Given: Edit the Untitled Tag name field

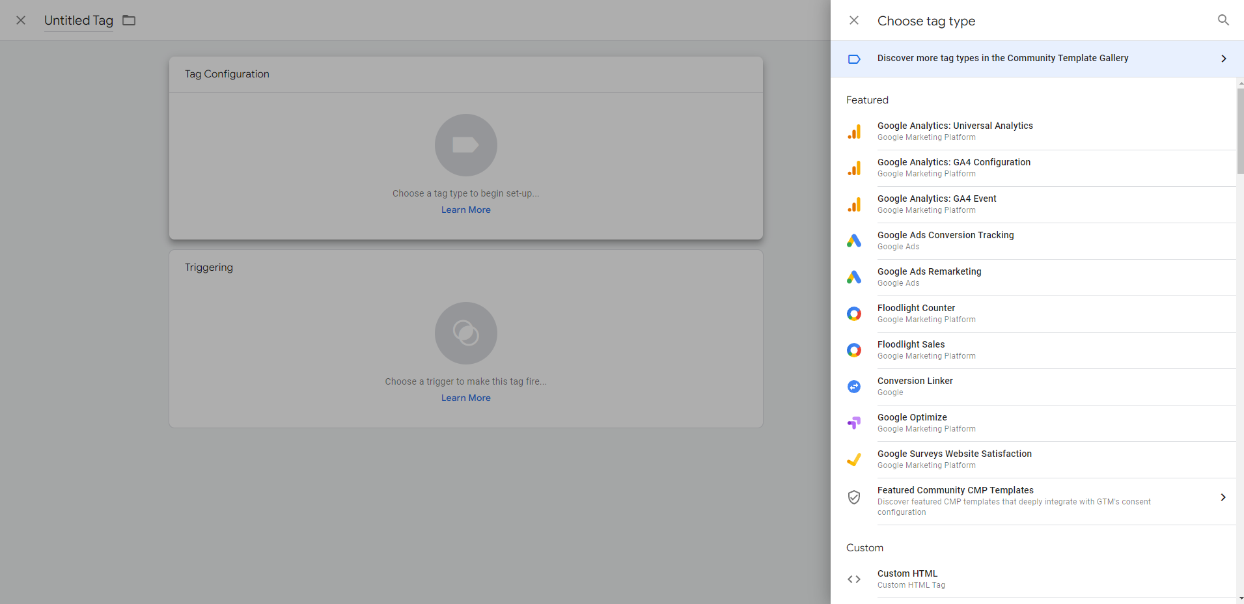Looking at the screenshot, I should pos(79,20).
